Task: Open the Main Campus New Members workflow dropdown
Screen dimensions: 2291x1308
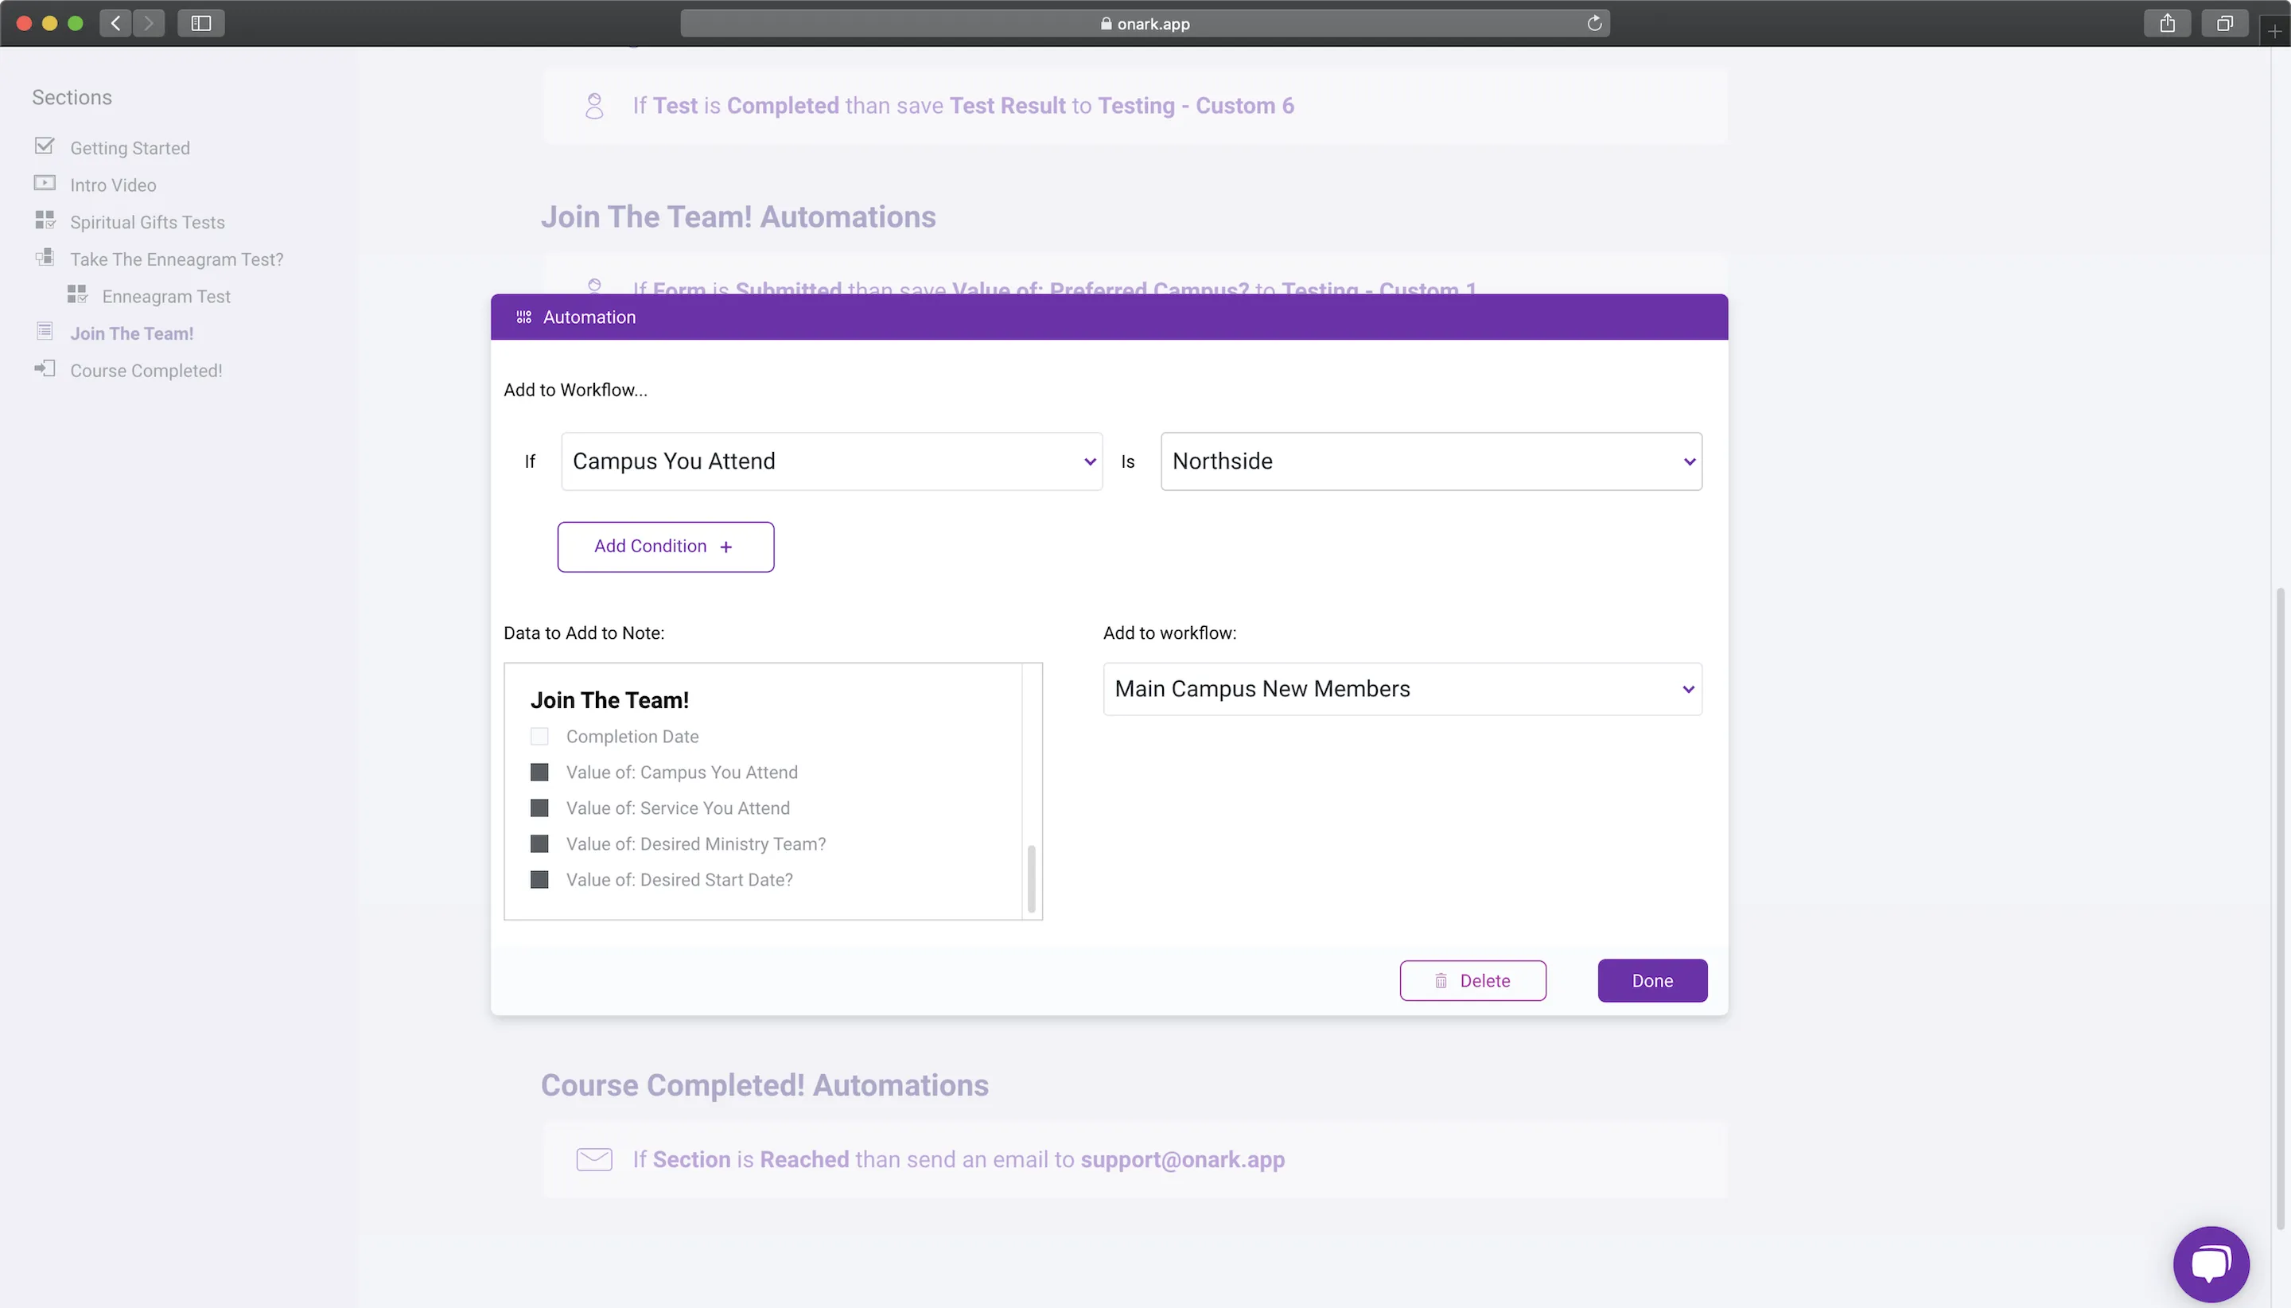Action: pyautogui.click(x=1401, y=688)
